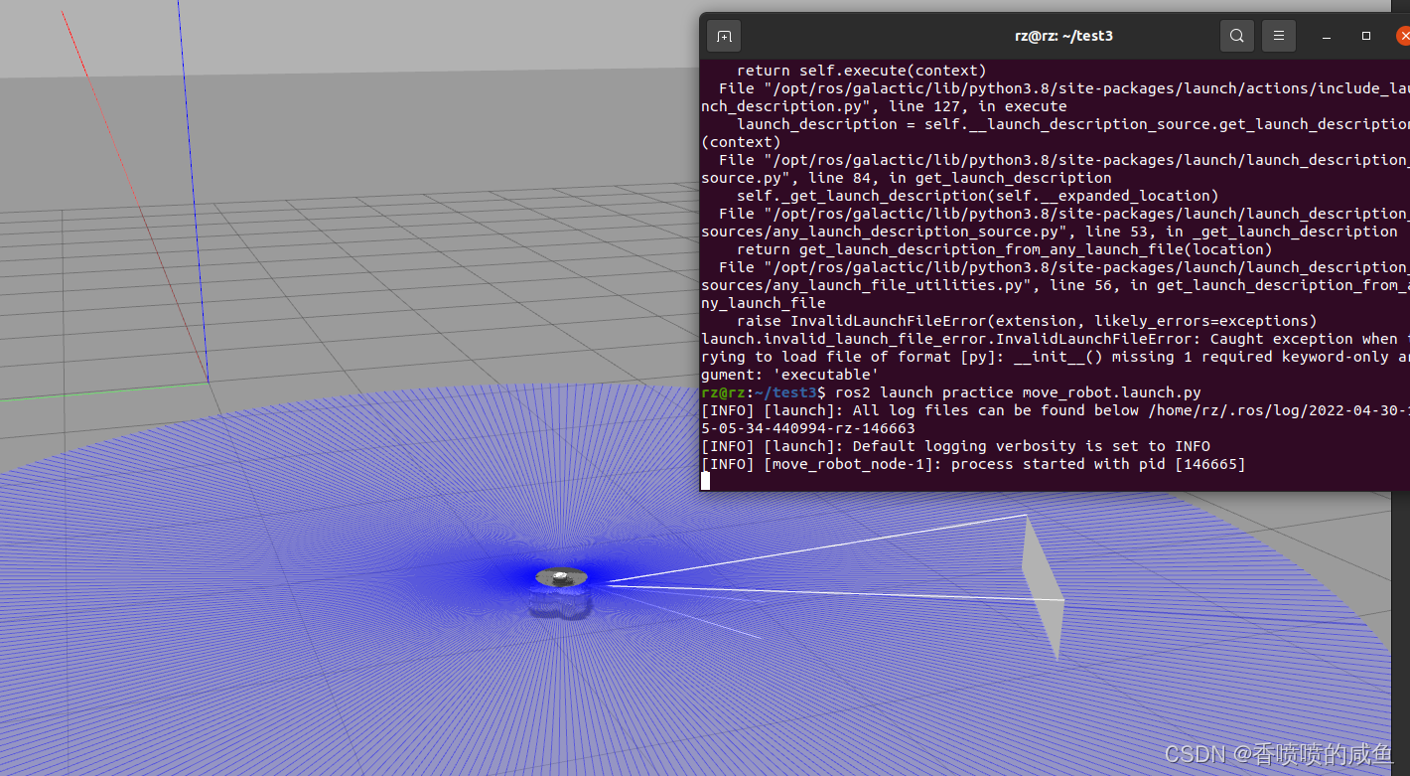Viewport: 1410px width, 776px height.
Task: Minimize the rz@rz terminal window
Action: (x=1327, y=36)
